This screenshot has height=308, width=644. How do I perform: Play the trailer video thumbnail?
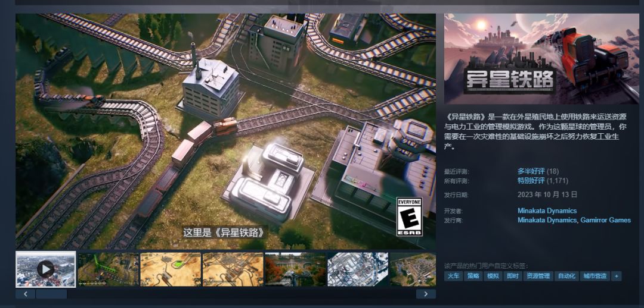45,269
